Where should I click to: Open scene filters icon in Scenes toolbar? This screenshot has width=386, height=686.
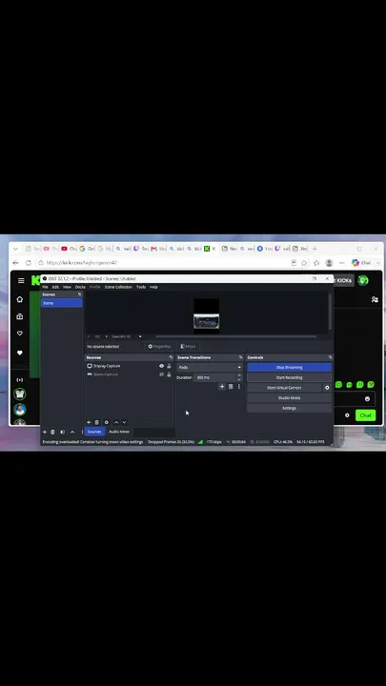(x=63, y=432)
